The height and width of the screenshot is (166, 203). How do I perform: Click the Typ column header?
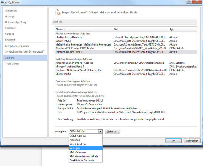(x=183, y=29)
